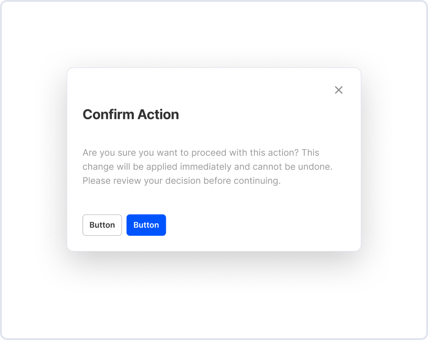Click the X icon in the dialog
428x340 pixels.
[x=339, y=90]
